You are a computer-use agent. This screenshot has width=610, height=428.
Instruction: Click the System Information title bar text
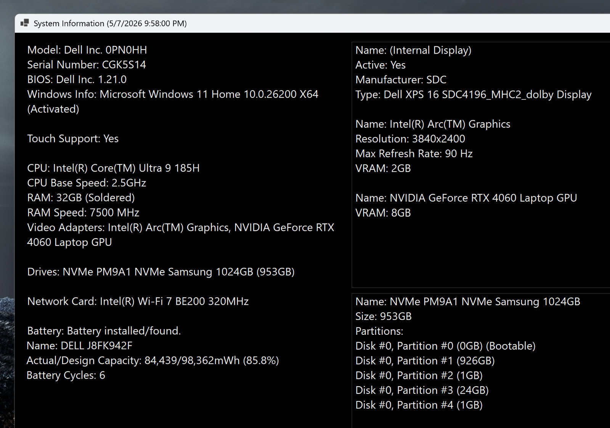(x=110, y=24)
